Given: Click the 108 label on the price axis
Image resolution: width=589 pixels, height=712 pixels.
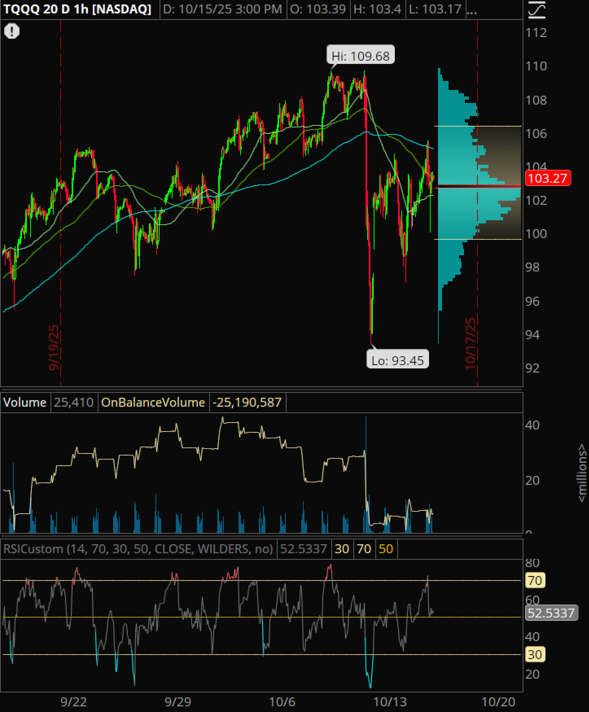Looking at the screenshot, I should pos(536,100).
